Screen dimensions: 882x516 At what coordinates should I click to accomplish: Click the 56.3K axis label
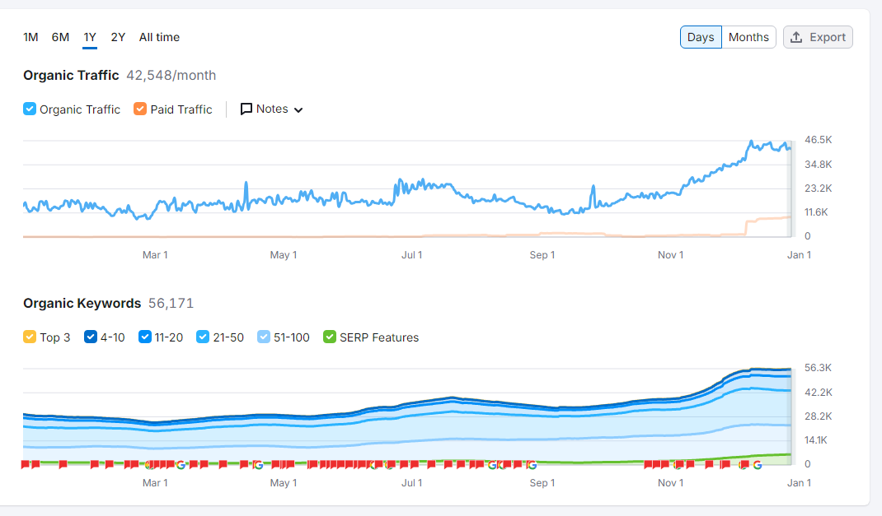(818, 368)
